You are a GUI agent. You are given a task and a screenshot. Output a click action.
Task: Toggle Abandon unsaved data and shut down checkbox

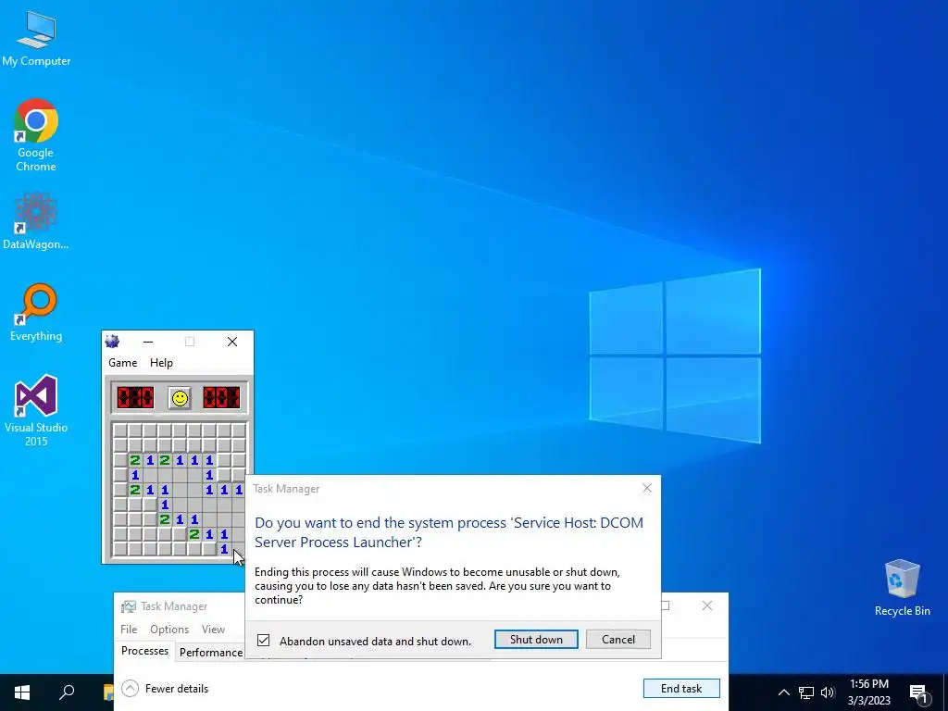(264, 641)
